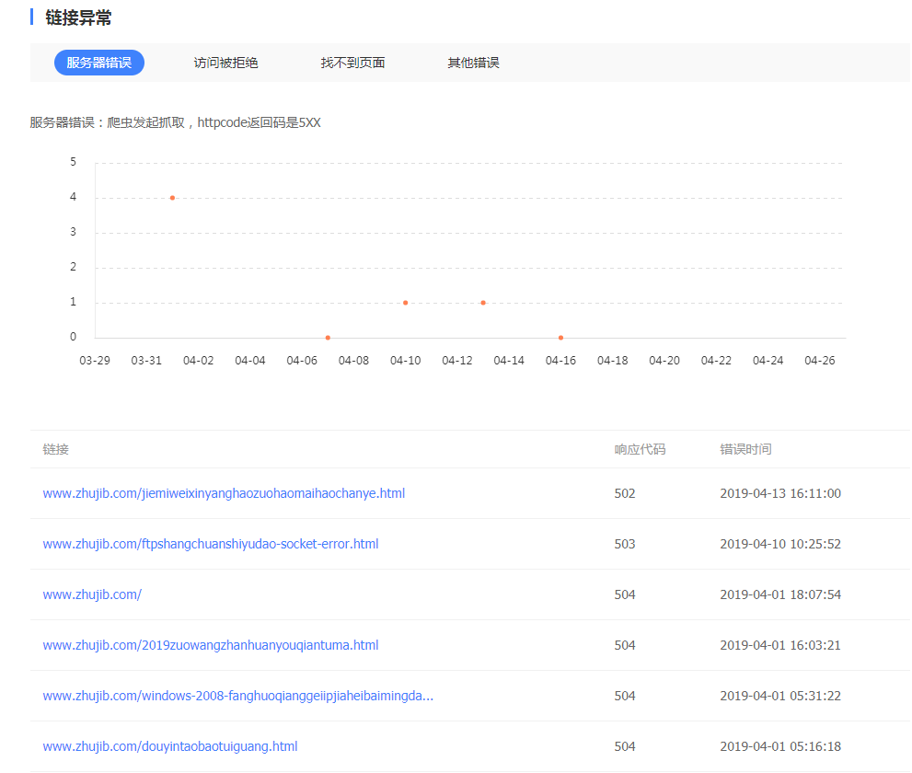Click the zero-value data point at 04-07
This screenshot has width=912, height=773.
(328, 338)
